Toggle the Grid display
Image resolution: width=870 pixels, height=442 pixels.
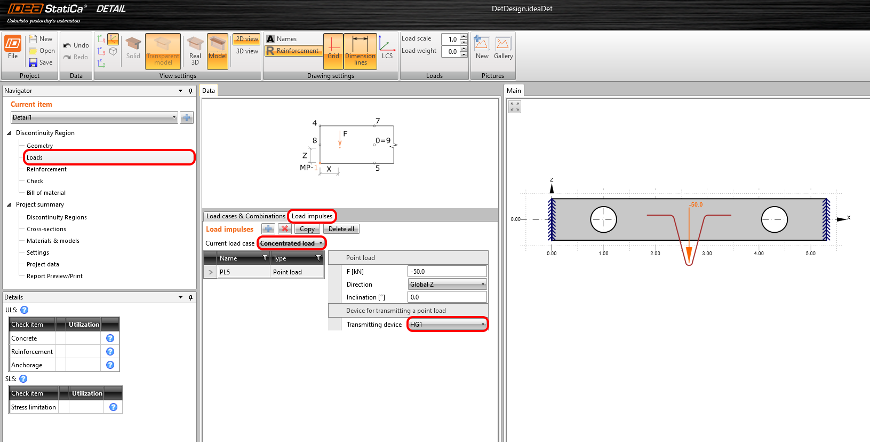[333, 50]
